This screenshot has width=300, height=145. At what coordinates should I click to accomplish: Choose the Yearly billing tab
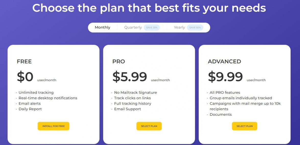(179, 27)
